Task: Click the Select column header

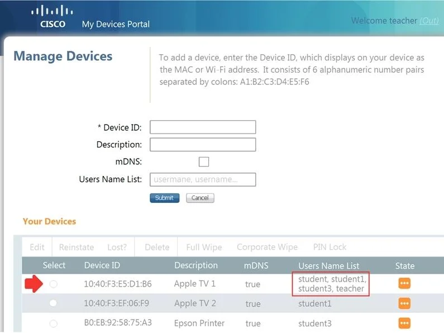Action: (x=54, y=265)
